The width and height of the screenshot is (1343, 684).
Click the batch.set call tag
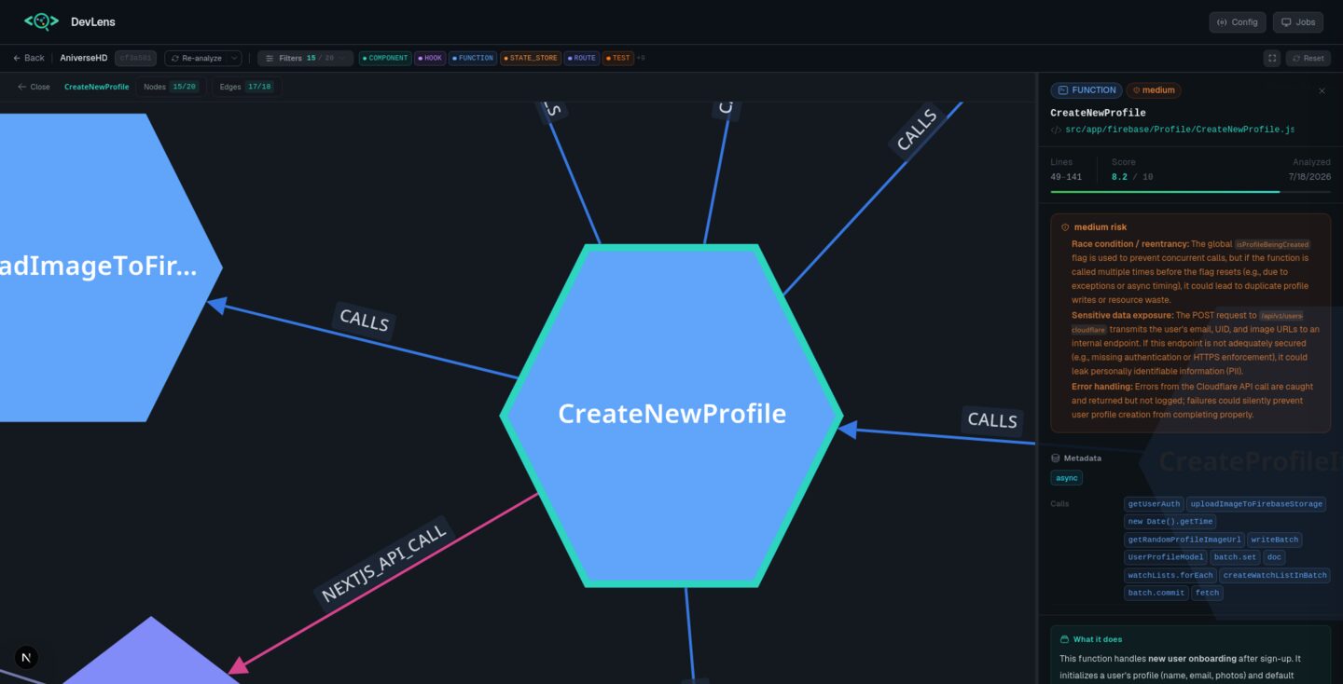pos(1235,557)
